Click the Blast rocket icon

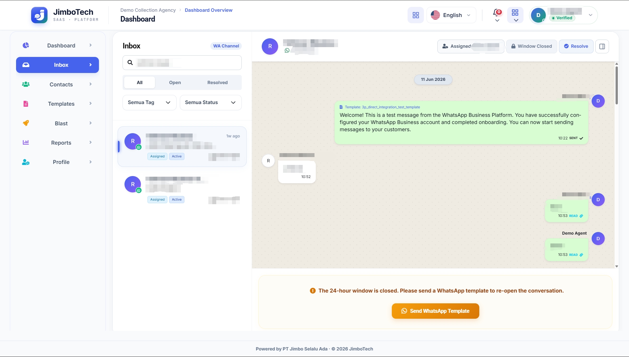tap(26, 123)
